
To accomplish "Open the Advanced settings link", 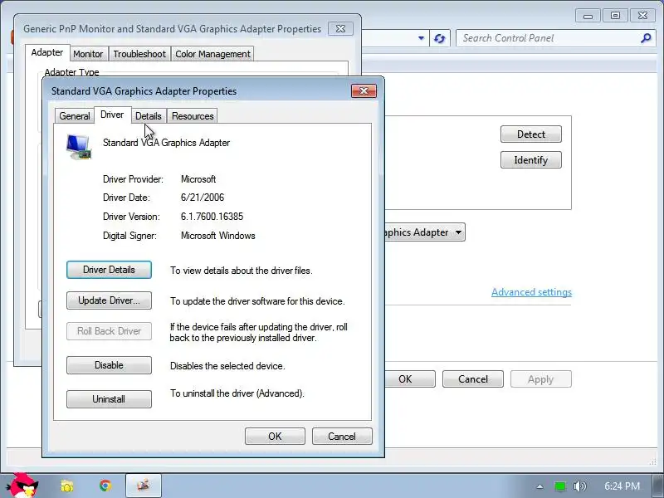I will pyautogui.click(x=531, y=292).
